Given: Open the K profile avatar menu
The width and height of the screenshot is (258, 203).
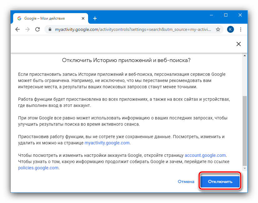Looking at the screenshot, I should 231,29.
